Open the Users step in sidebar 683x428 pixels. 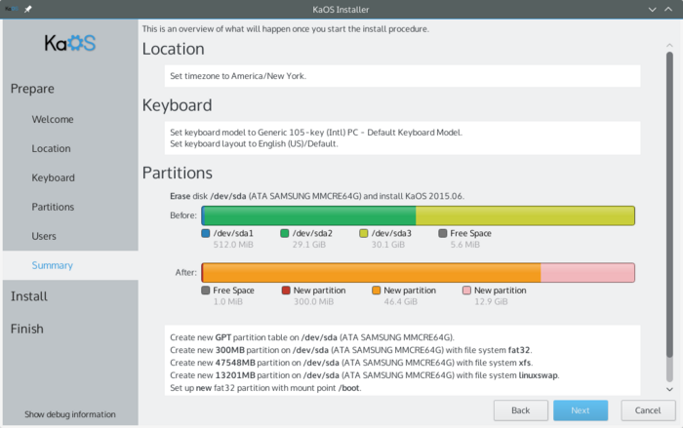point(44,236)
